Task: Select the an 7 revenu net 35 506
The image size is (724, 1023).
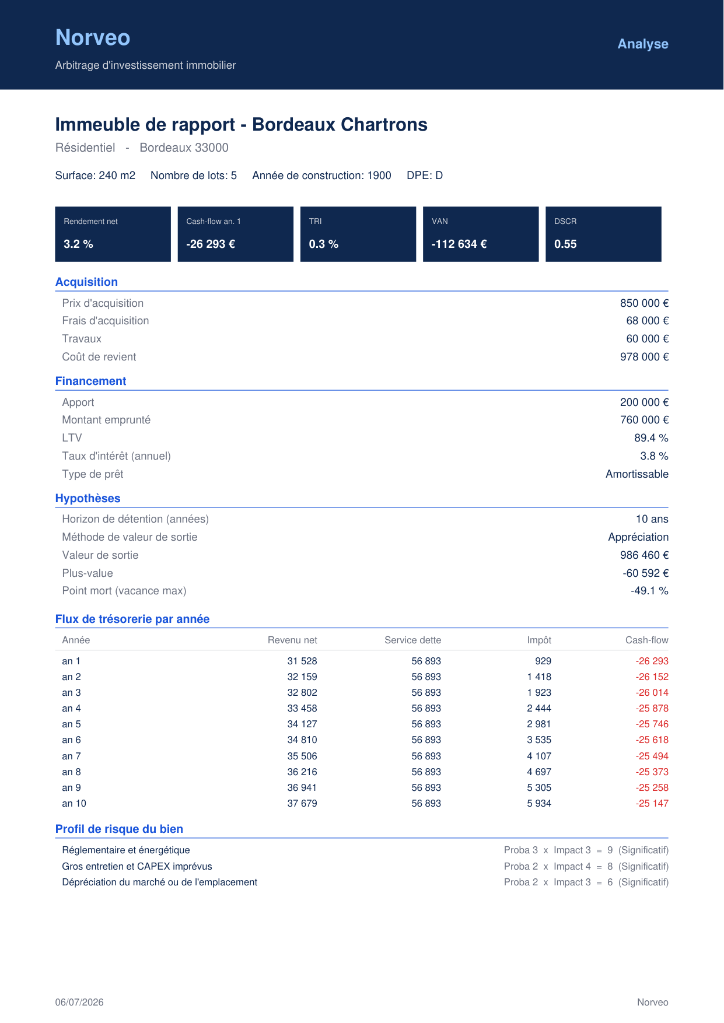Action: click(x=302, y=756)
